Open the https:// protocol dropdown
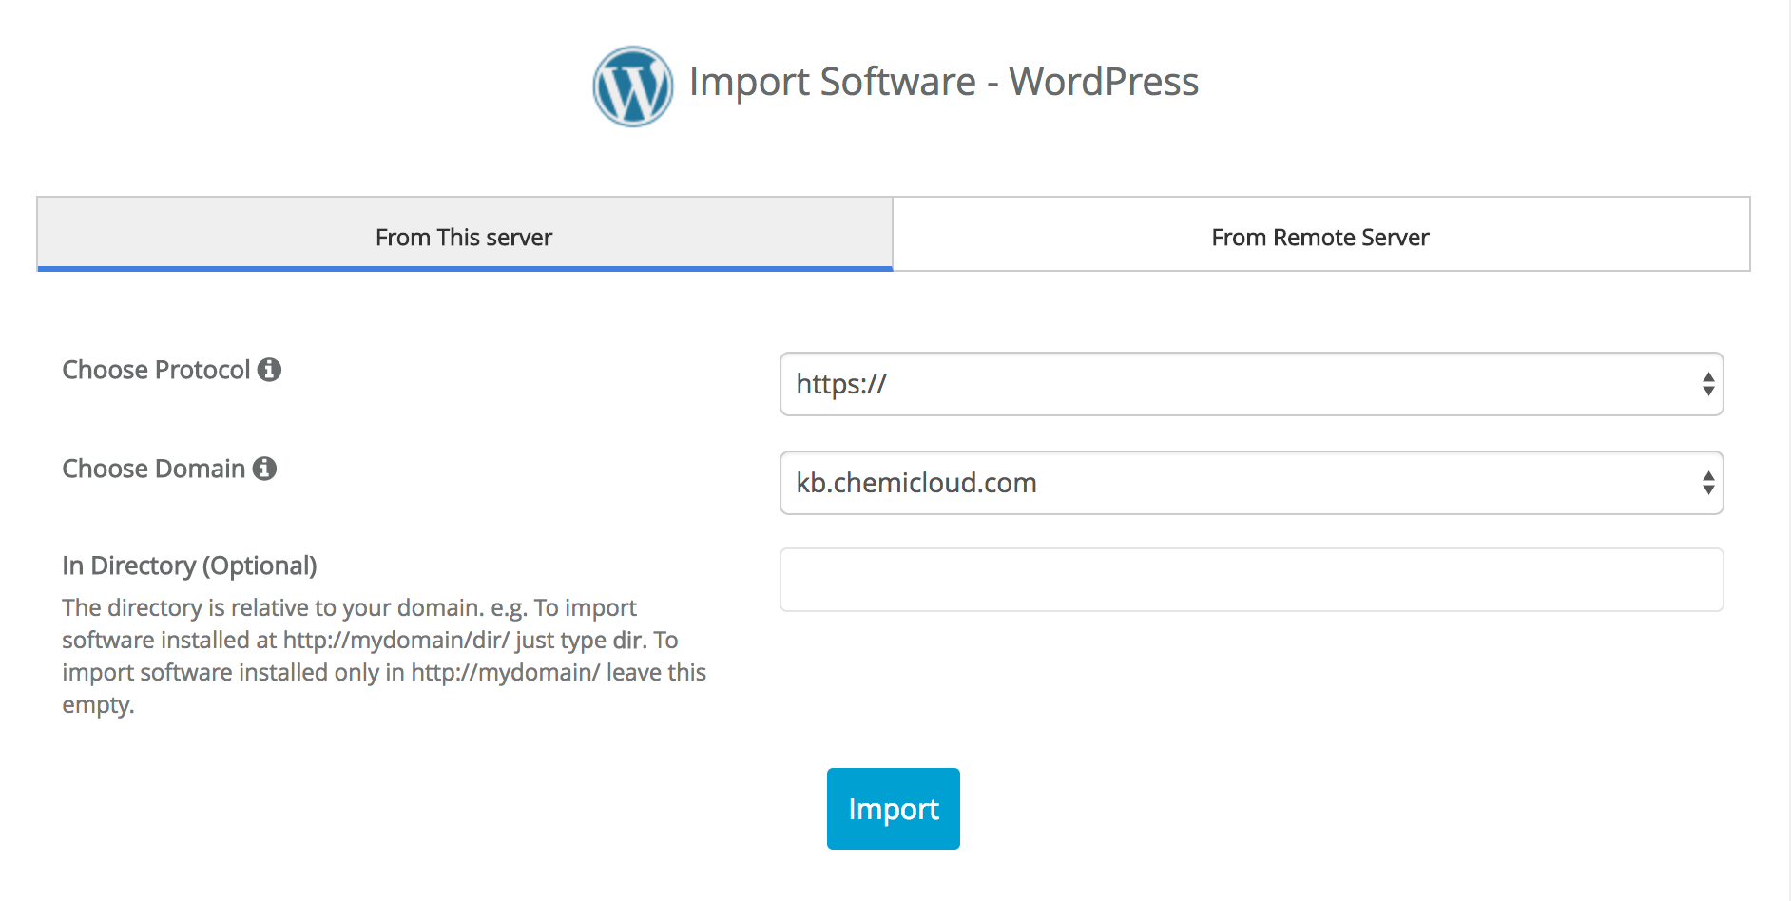The image size is (1791, 901). (x=1250, y=384)
